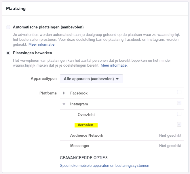Select Plaatsingen bewerken radio button

pos(8,53)
